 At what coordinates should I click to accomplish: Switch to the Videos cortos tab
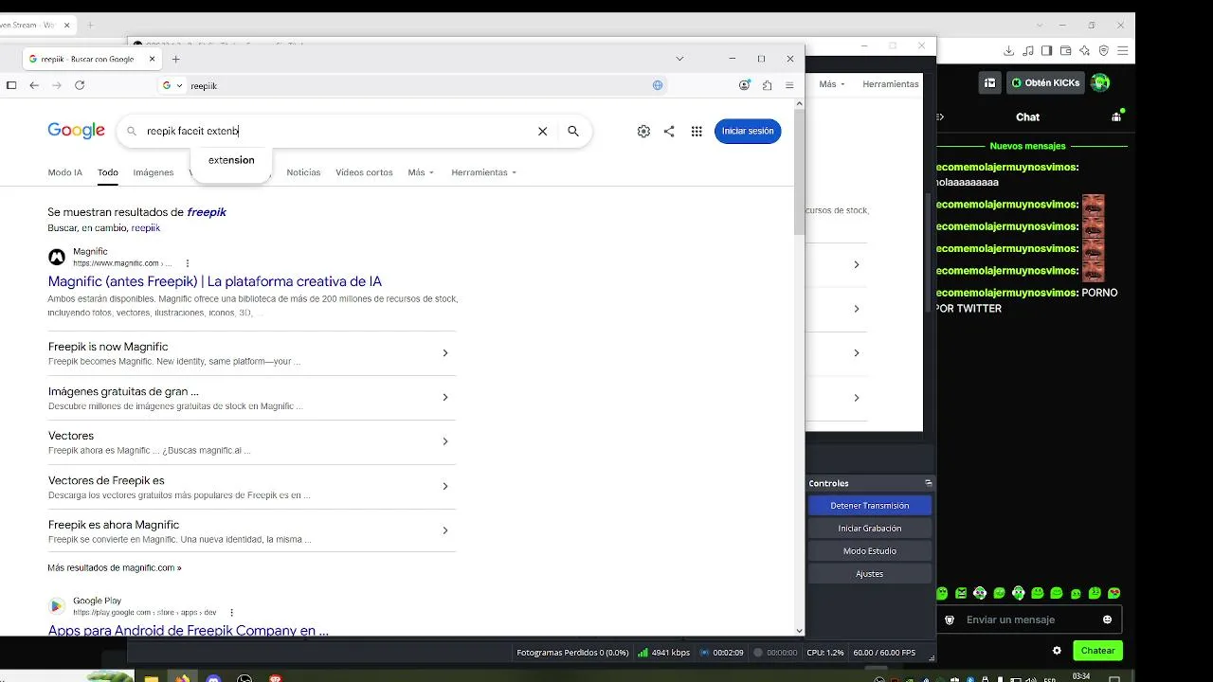pyautogui.click(x=364, y=172)
